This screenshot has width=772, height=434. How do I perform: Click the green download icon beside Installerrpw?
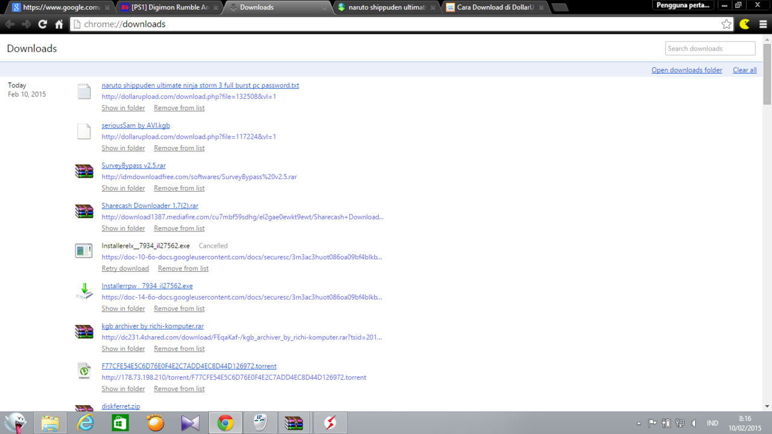pos(84,291)
